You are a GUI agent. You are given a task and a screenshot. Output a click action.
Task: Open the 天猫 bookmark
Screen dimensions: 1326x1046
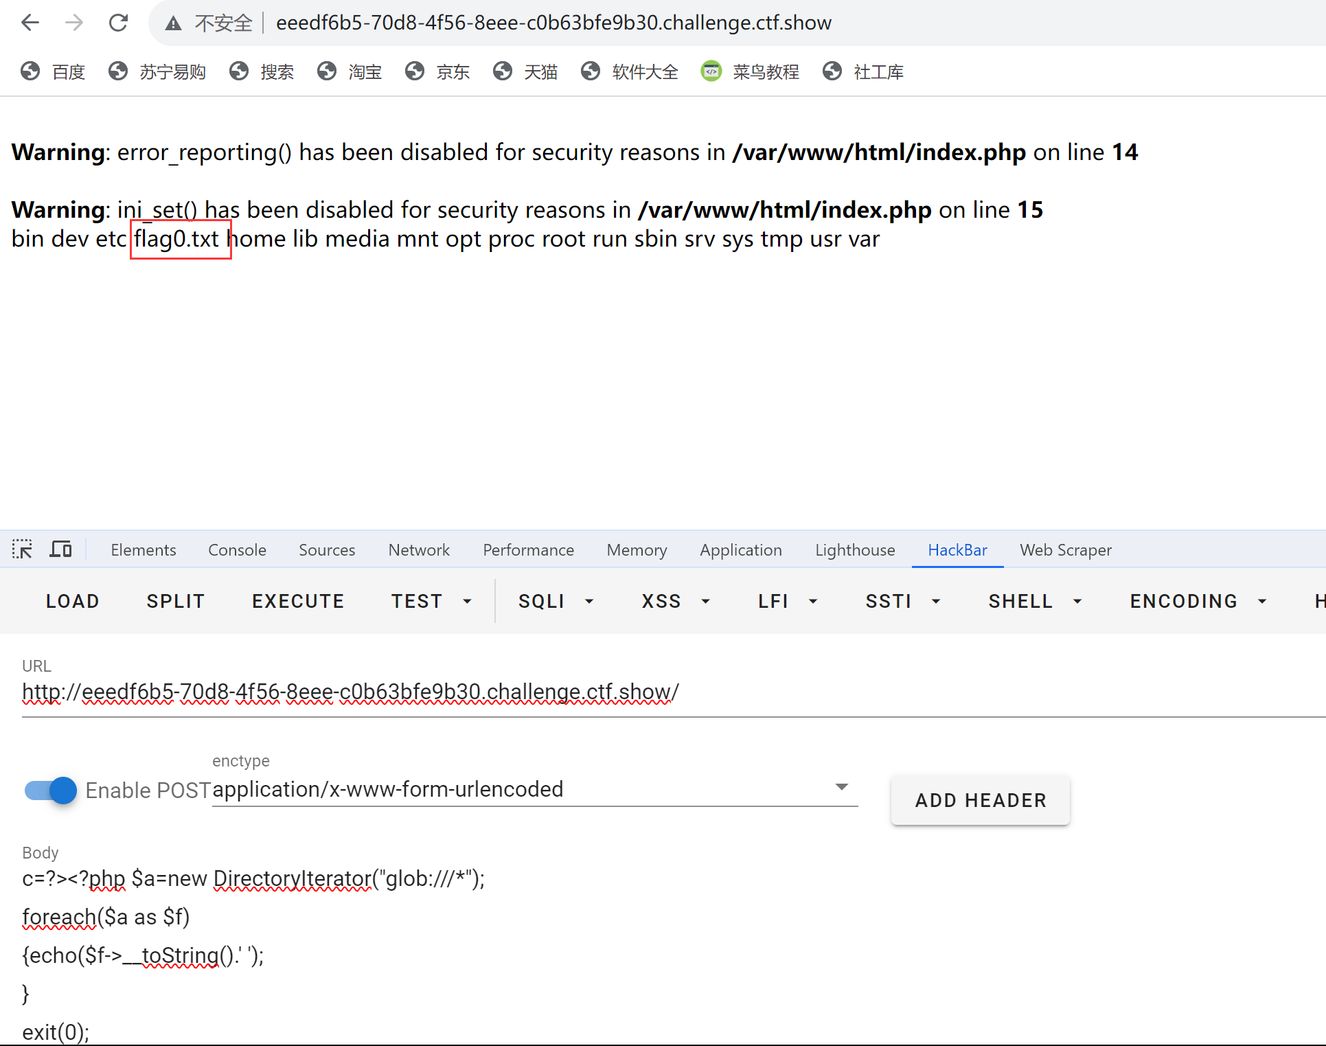click(x=525, y=71)
